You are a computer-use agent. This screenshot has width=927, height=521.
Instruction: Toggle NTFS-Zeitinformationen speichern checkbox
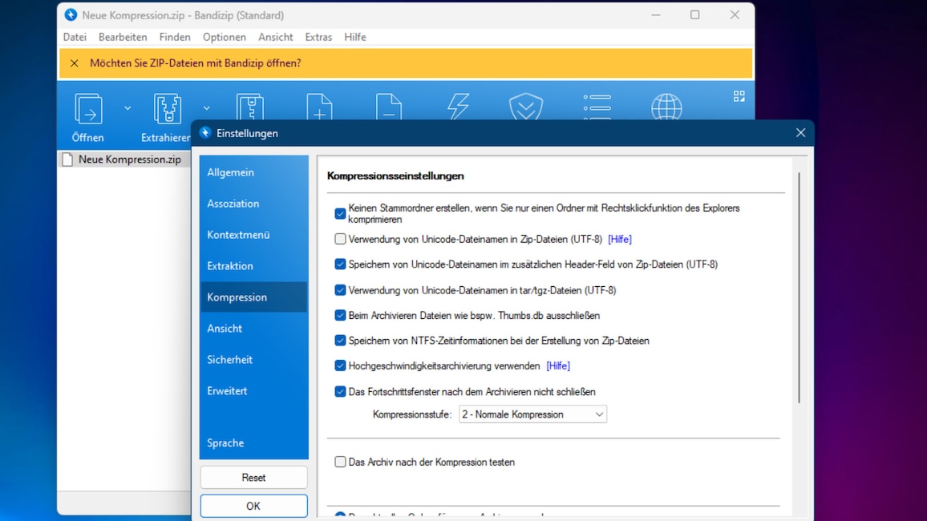click(x=340, y=340)
